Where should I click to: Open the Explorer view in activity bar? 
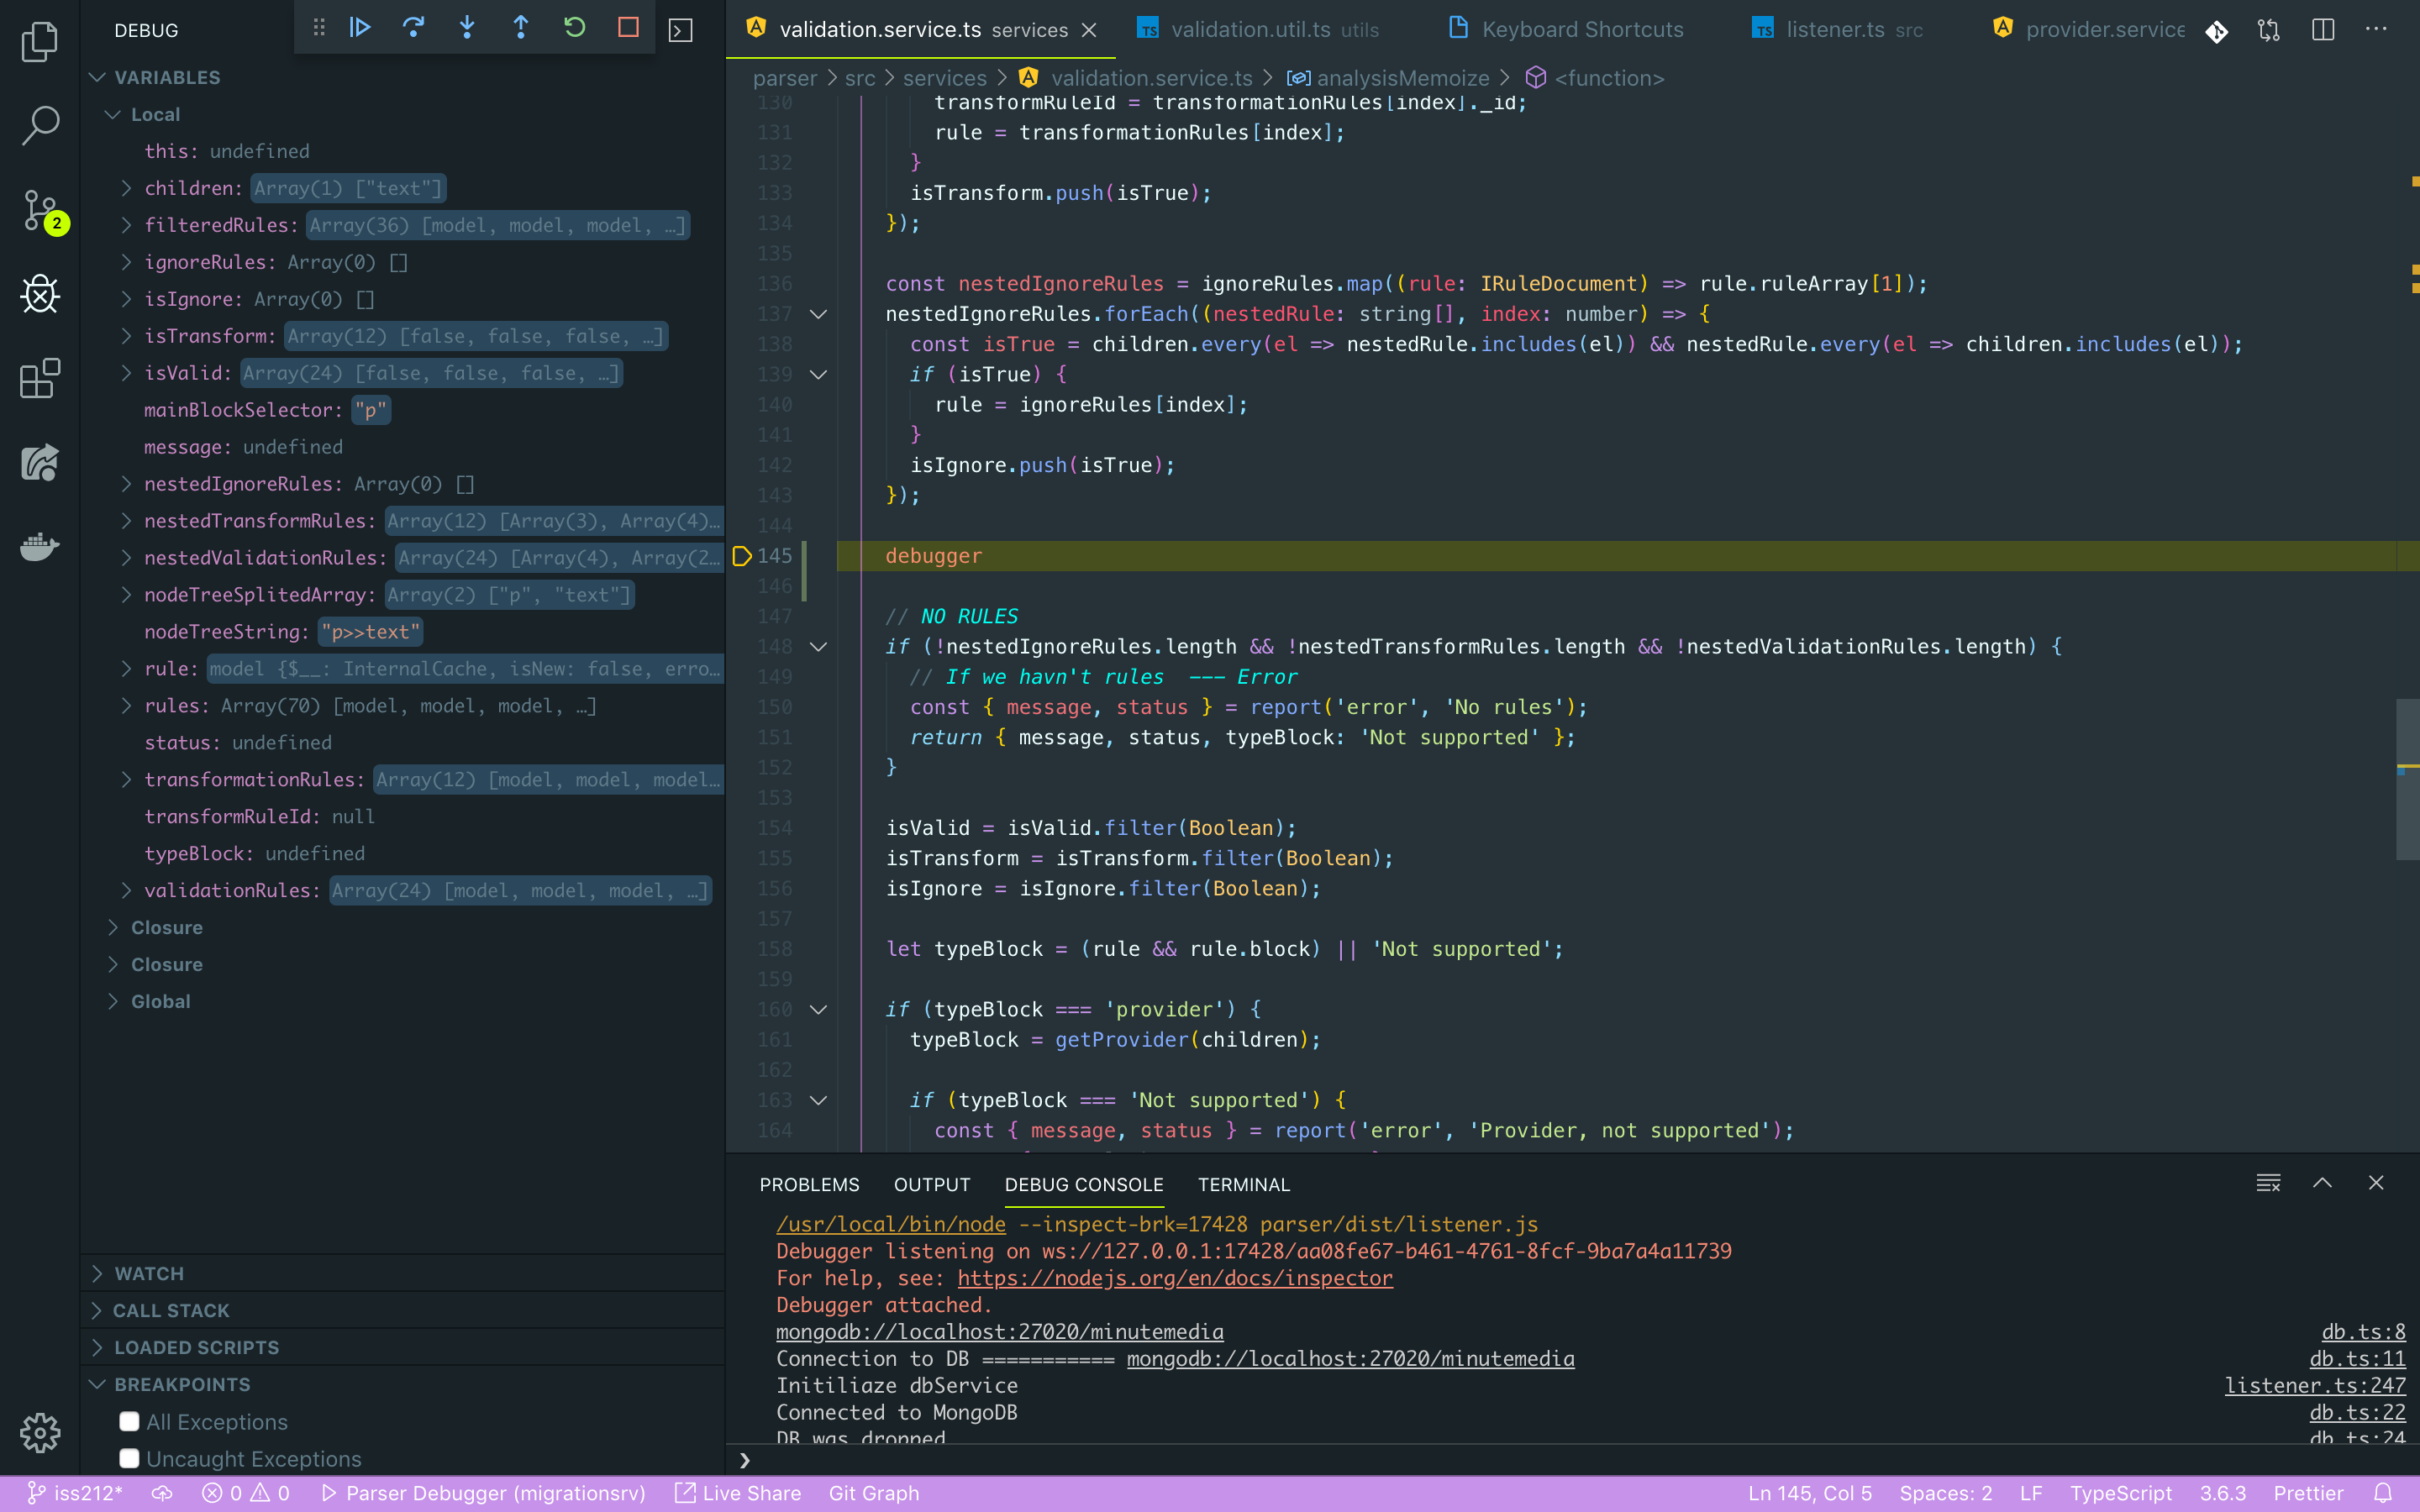40,41
